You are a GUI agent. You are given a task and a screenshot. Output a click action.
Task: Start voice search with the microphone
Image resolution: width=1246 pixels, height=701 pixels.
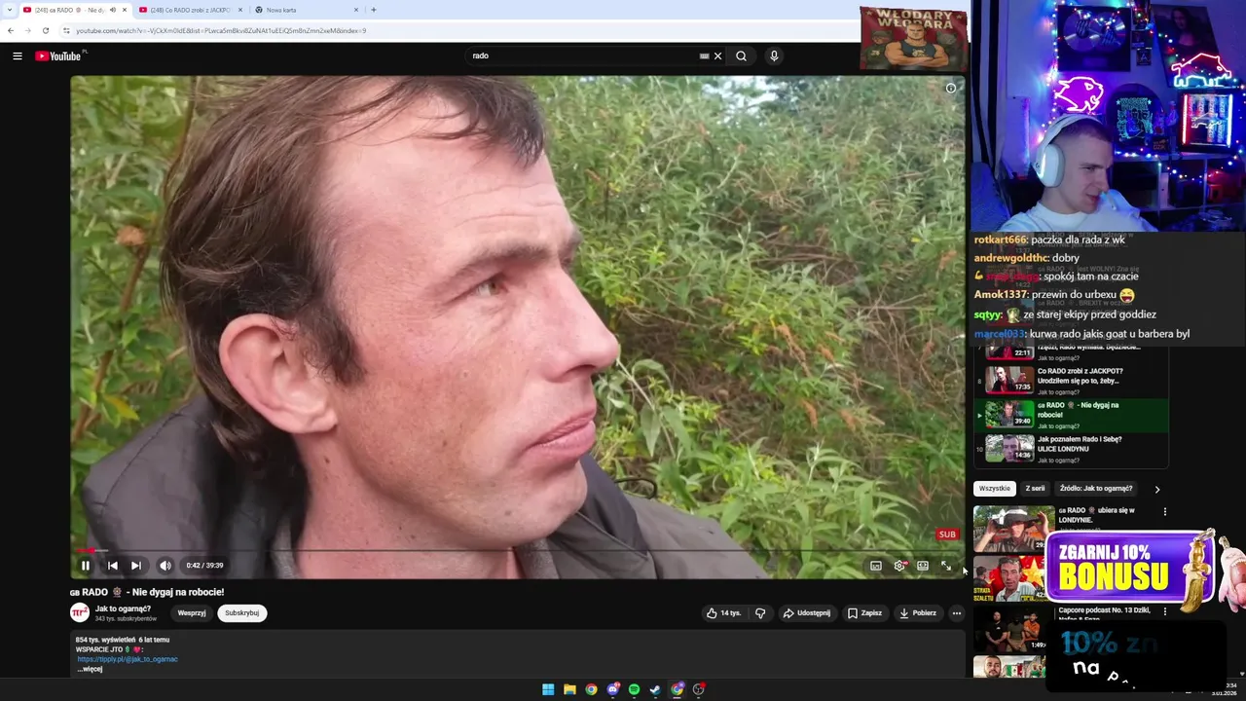(x=774, y=55)
